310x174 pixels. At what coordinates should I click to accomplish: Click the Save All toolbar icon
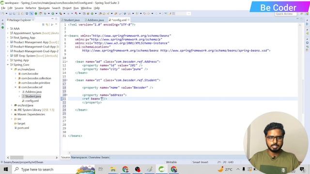coord(14,14)
